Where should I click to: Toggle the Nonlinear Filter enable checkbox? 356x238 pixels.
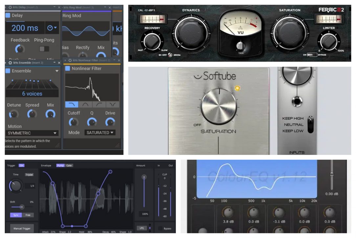tap(68, 68)
